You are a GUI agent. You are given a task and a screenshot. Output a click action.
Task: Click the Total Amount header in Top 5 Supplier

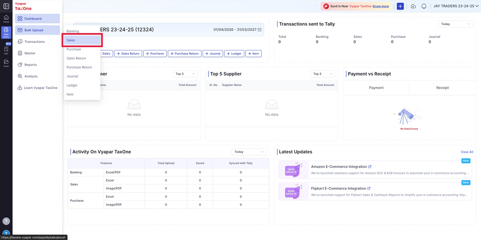click(325, 85)
